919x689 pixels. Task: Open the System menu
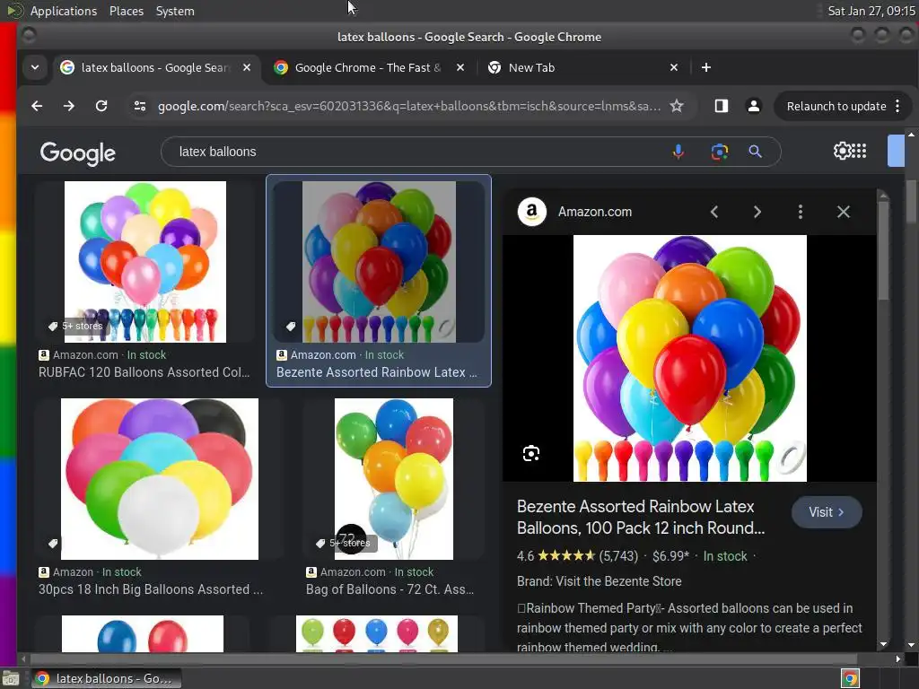coord(175,11)
